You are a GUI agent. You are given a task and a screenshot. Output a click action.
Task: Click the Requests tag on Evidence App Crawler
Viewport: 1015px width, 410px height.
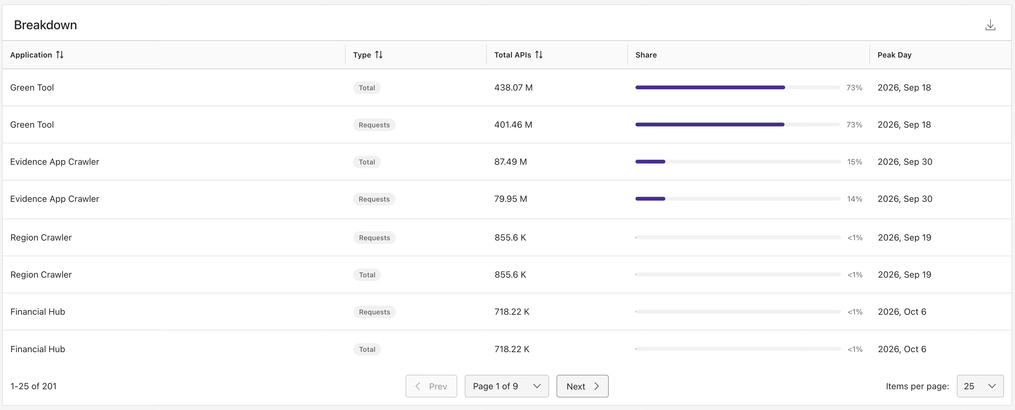(374, 199)
